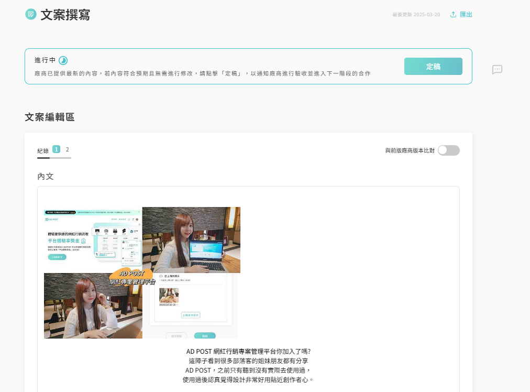Click the export upload arrow icon
530x392 pixels.
click(453, 15)
